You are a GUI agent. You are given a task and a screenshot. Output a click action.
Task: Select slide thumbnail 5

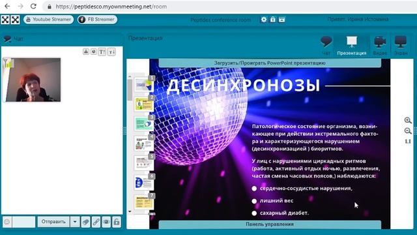tap(144, 163)
